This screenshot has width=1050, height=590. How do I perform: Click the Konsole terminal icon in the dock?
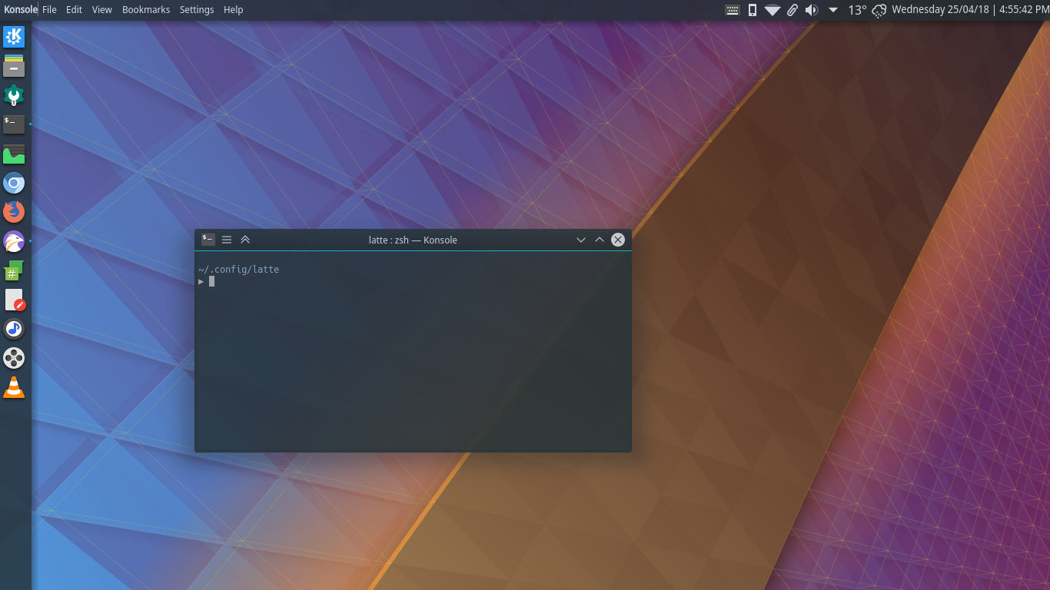[14, 124]
